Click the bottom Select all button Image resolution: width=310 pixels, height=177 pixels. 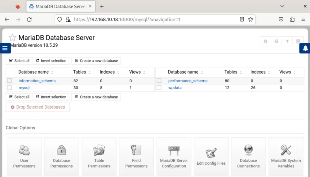(x=19, y=97)
